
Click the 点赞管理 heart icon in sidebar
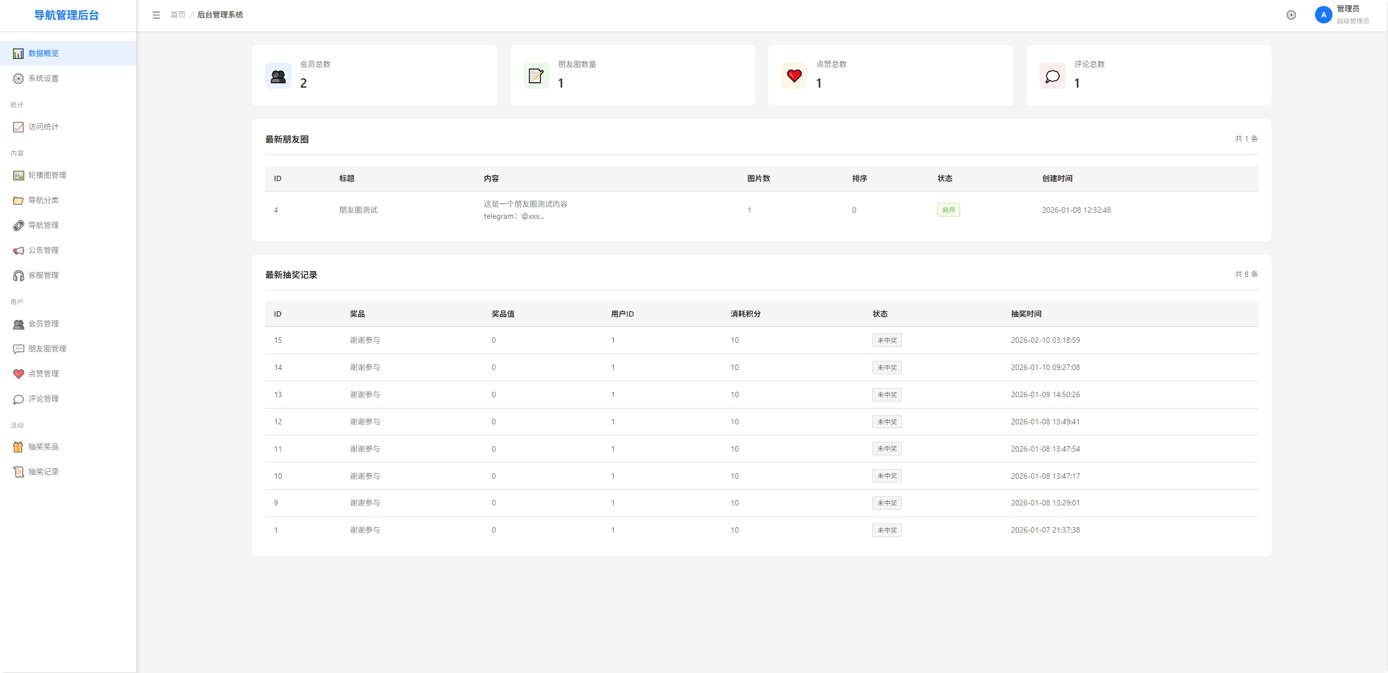click(19, 374)
